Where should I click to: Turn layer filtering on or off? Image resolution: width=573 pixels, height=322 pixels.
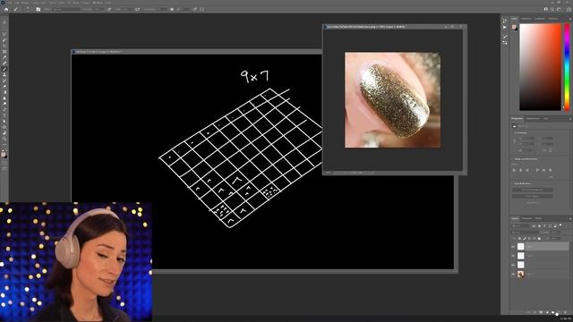pyautogui.click(x=561, y=226)
